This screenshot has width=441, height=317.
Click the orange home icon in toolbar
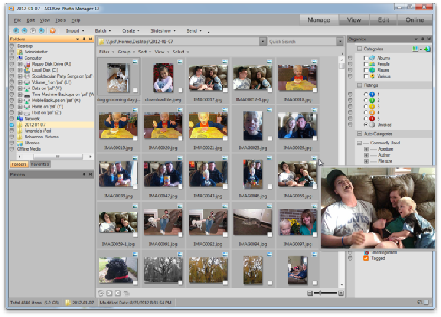pos(52,31)
